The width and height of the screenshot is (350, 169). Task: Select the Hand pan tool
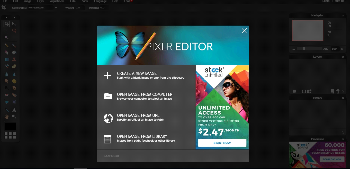point(7,117)
